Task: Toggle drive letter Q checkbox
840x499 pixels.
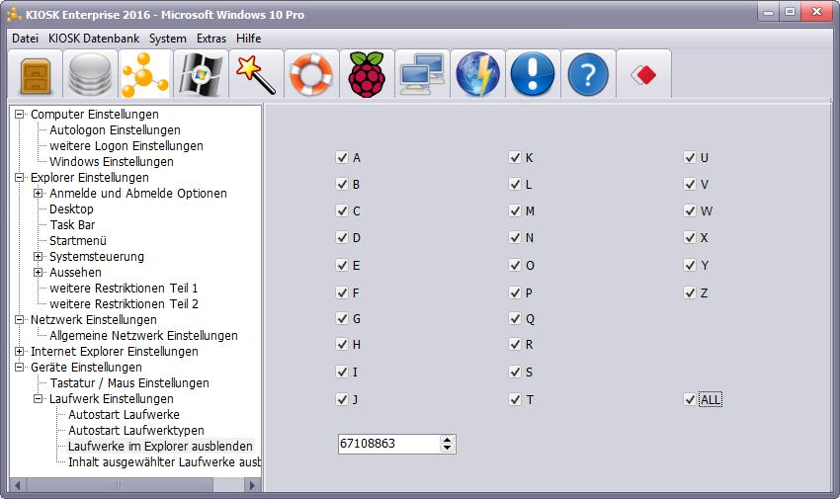Action: click(x=515, y=318)
